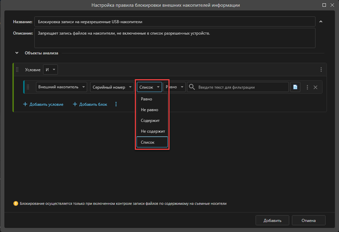Image resolution: width=339 pixels, height=232 pixels.
Task: Click Добавить условие link
Action: [43, 104]
